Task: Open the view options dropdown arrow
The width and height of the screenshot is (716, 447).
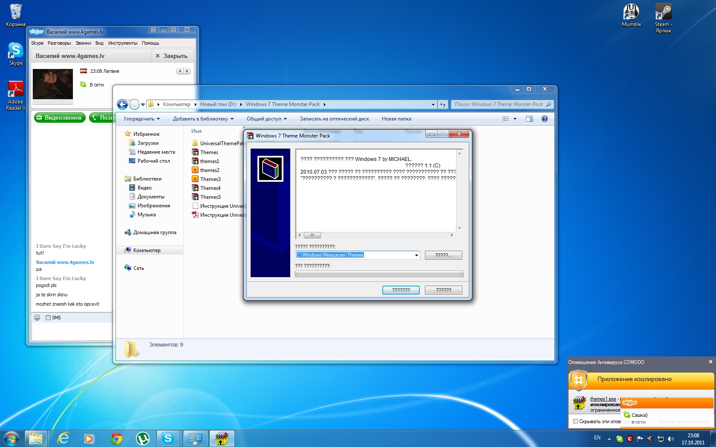Action: click(x=515, y=119)
